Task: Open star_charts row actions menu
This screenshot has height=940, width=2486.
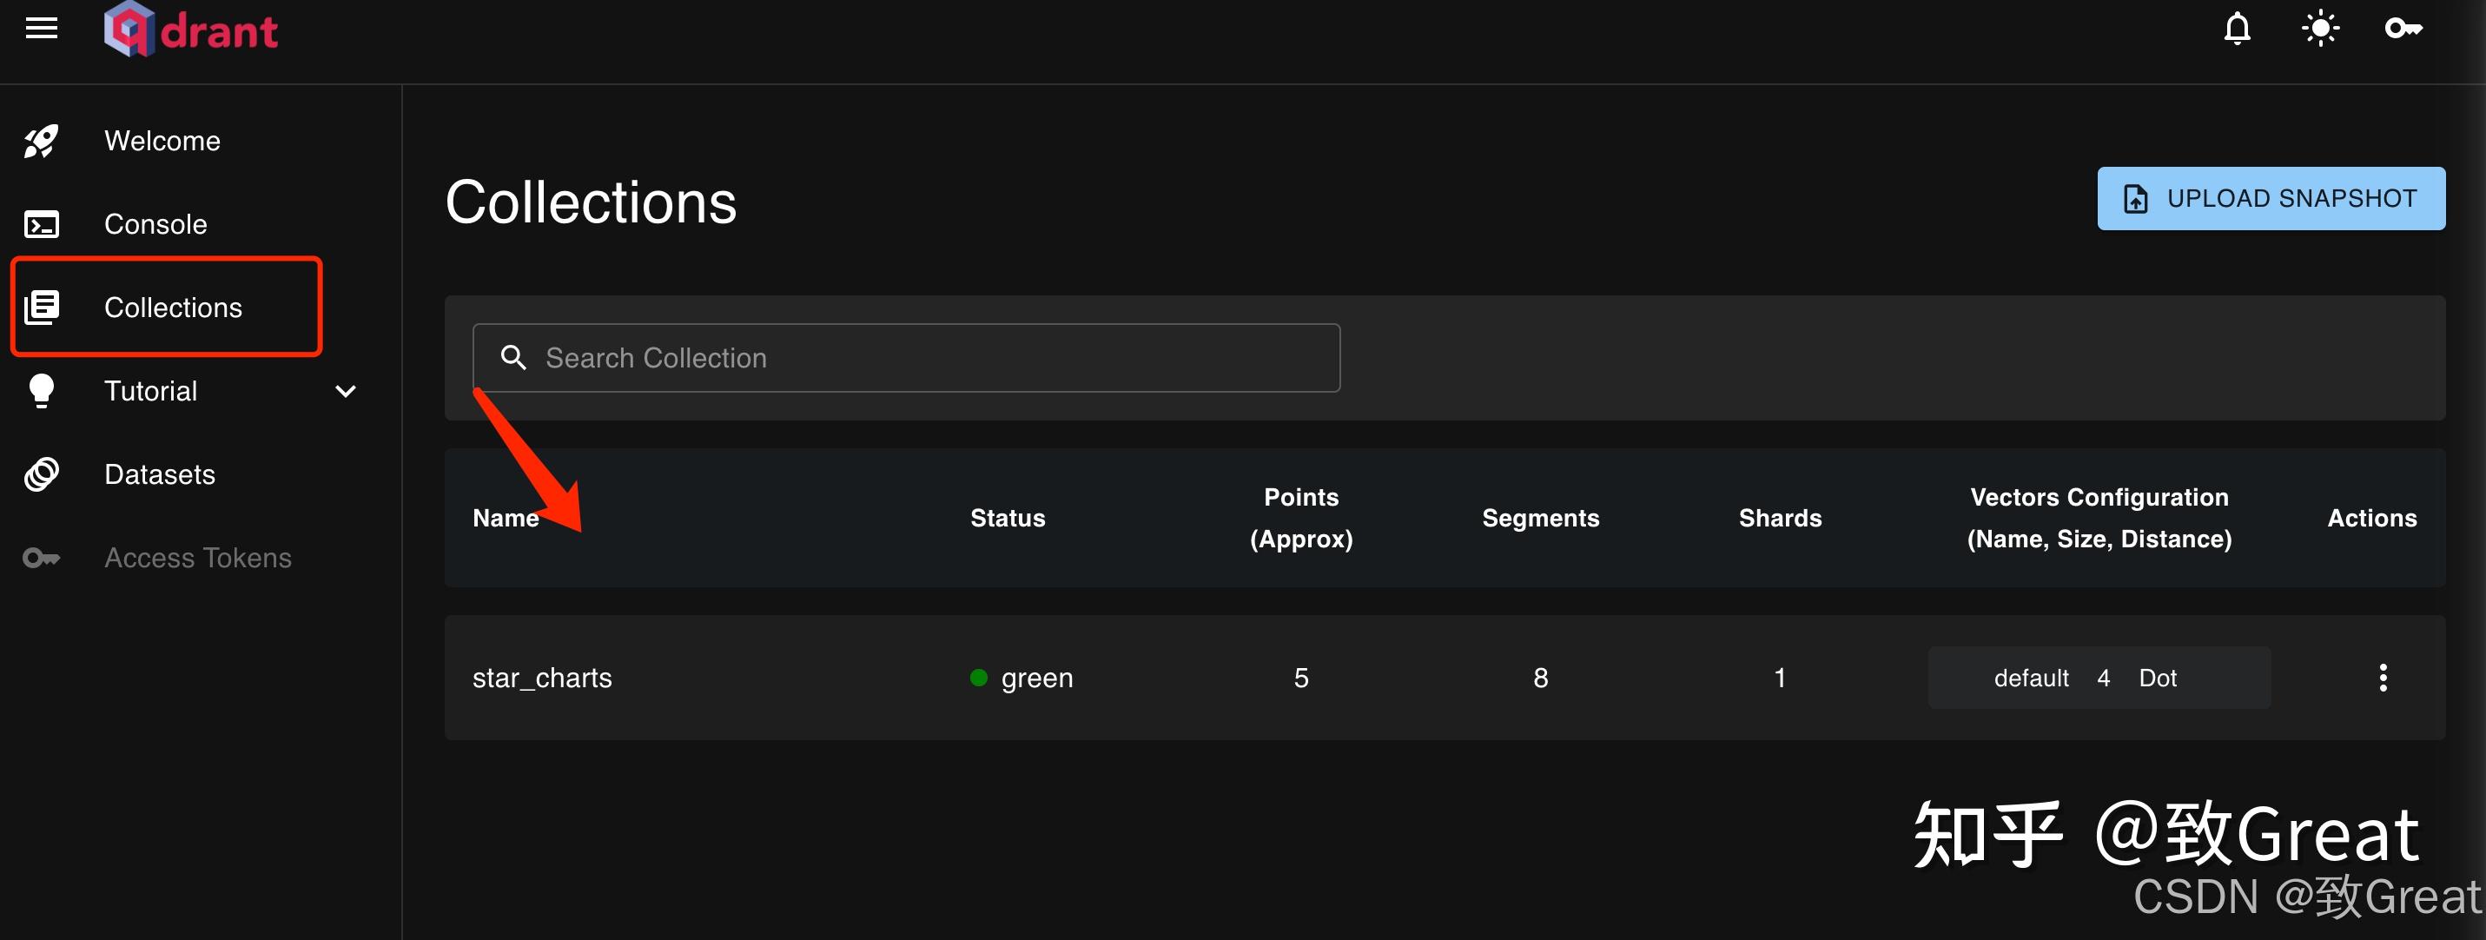Action: point(2383,678)
